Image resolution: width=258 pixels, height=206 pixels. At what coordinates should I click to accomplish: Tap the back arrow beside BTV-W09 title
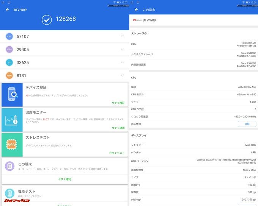tap(7, 10)
